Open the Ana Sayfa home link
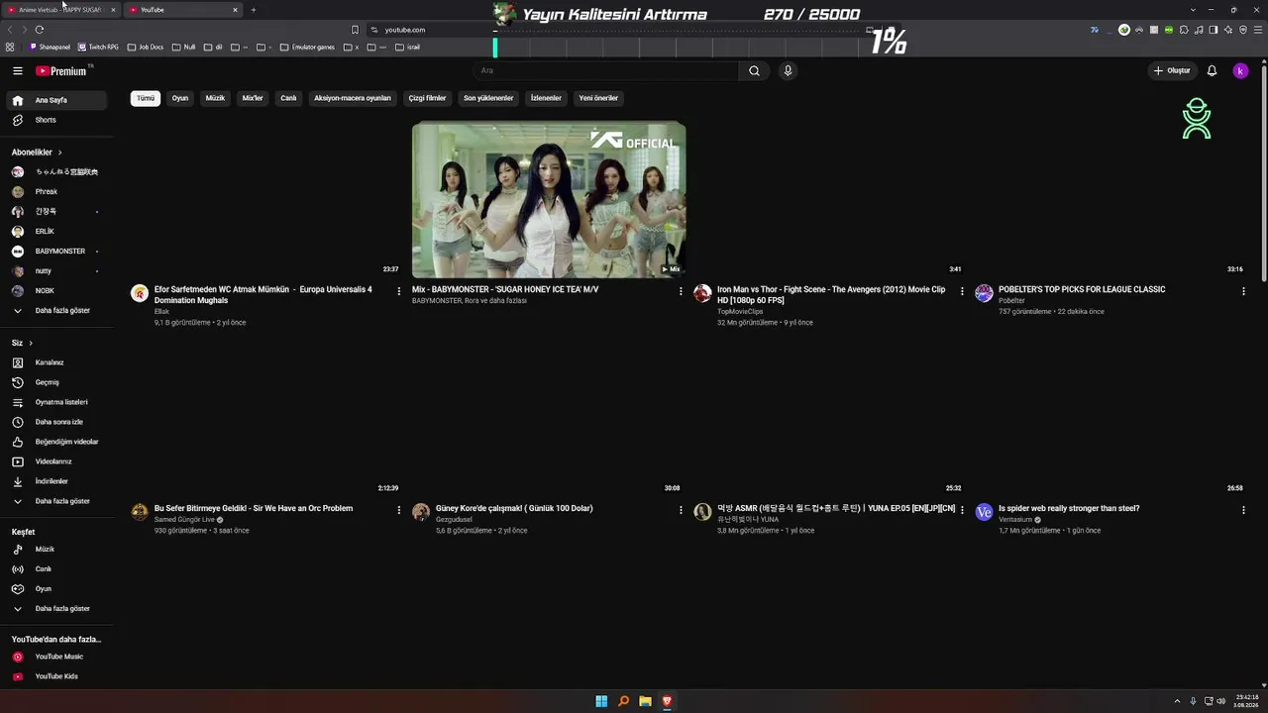 [57, 100]
